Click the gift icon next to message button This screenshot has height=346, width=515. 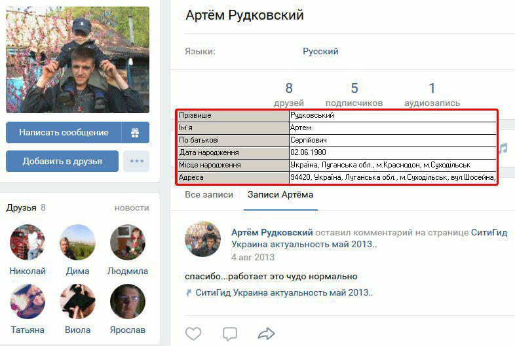[x=136, y=133]
